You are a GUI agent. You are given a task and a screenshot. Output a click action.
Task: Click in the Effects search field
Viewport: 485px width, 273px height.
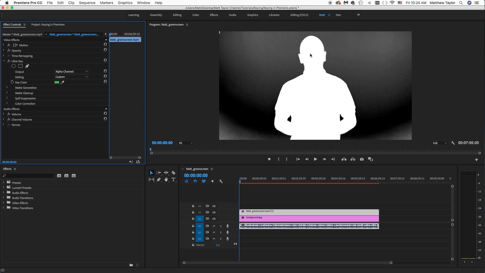(27, 176)
